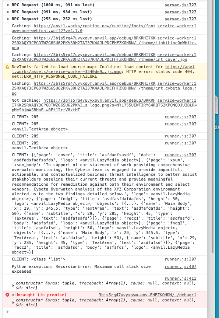This screenshot has height=318, width=219.
Task: Expand the constructor object in the red error row
Action: (x=14, y=303)
